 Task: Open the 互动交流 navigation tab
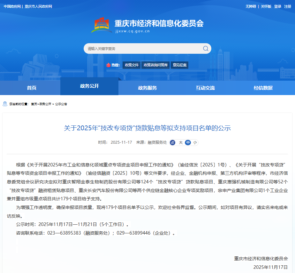(205, 88)
